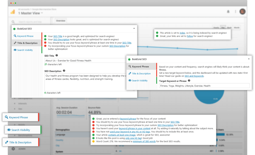Open Keyword Phrase tab in left SEO panel
This screenshot has height=155, width=255.
pyautogui.click(x=27, y=36)
